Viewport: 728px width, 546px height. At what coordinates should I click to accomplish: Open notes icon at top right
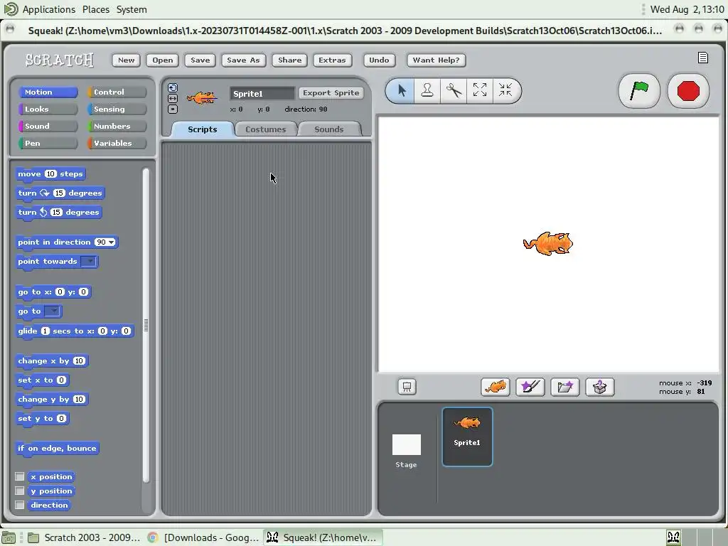click(x=703, y=58)
